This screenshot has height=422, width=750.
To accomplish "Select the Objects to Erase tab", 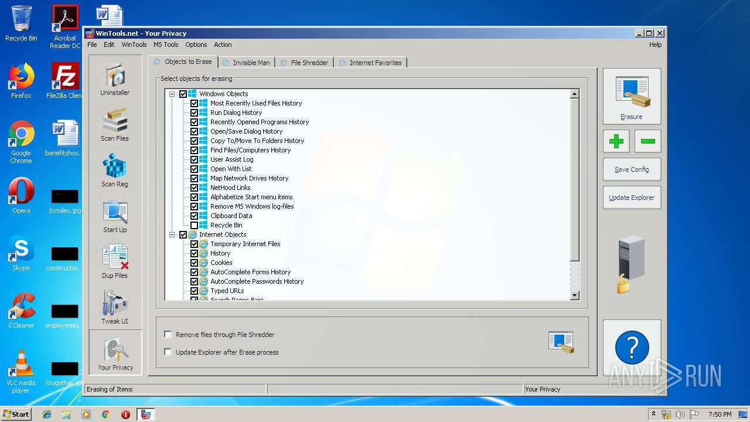I will click(183, 62).
